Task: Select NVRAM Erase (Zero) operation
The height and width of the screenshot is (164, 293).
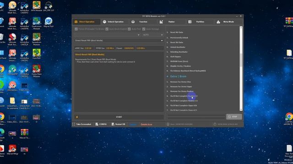Action: point(179,61)
